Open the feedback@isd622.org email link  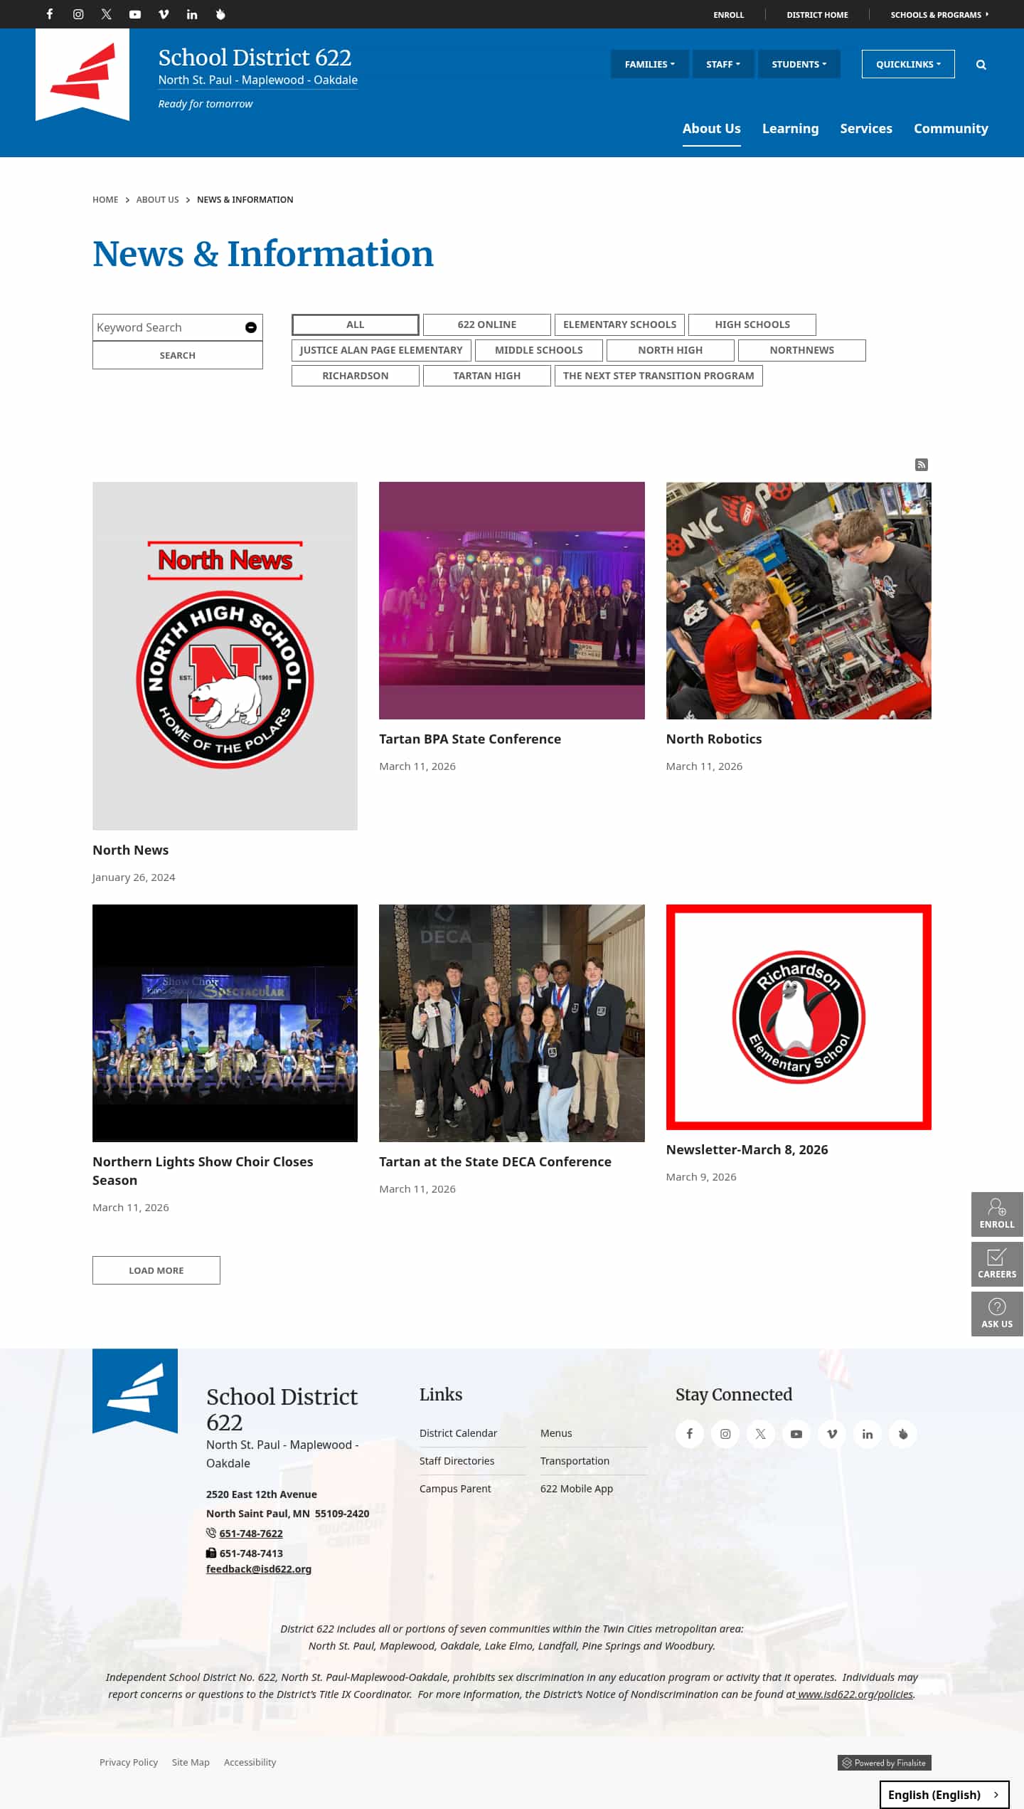coord(259,1569)
